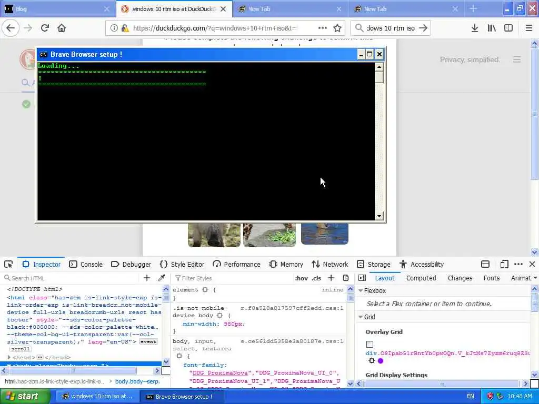Viewport: 539px width, 404px height.
Task: Click event badge on html element
Action: coord(148,341)
